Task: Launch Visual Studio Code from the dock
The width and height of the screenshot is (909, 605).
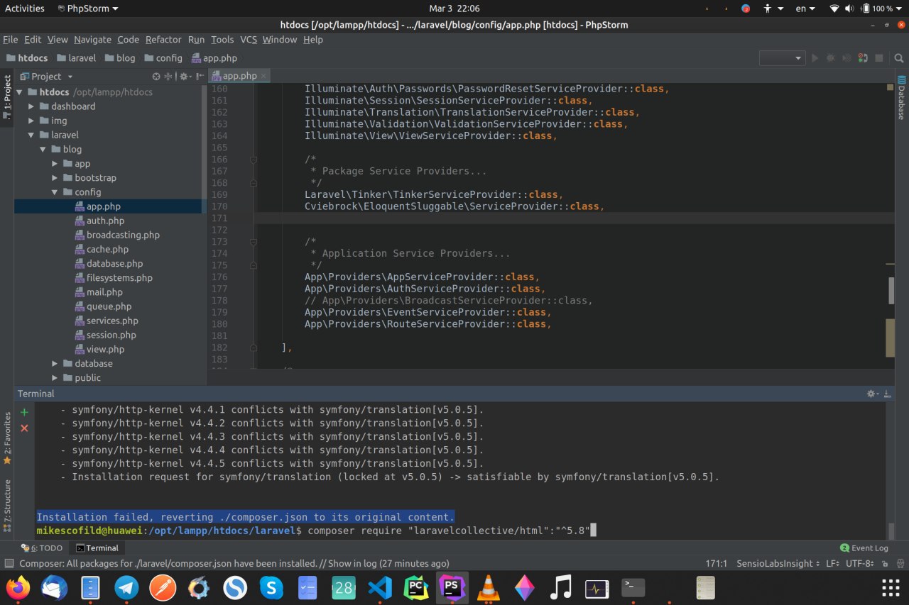Action: 380,587
